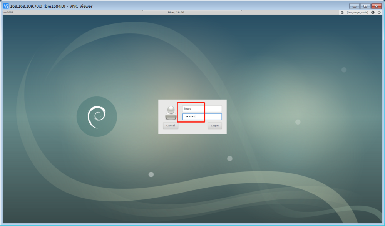
Task: Click the user avatar in login dialog
Action: click(x=171, y=113)
